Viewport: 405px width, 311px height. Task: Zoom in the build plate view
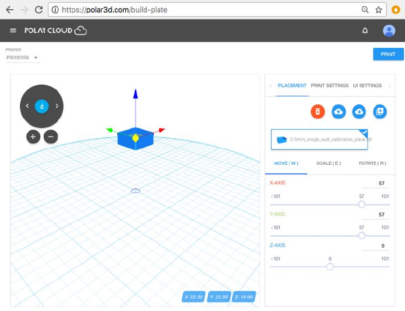[x=33, y=136]
